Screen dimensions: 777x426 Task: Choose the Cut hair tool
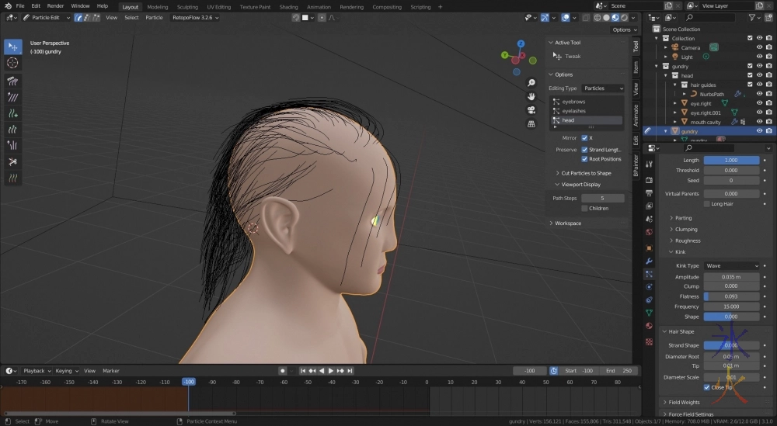[12, 161]
